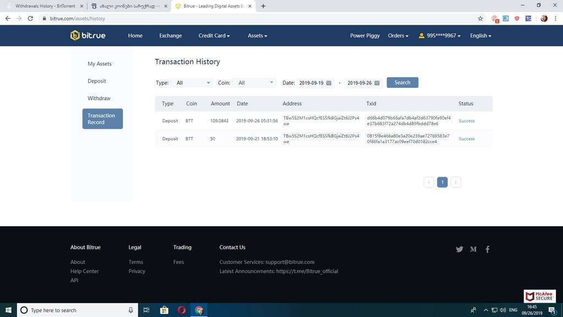Open the calendar picker for start date

click(x=329, y=83)
